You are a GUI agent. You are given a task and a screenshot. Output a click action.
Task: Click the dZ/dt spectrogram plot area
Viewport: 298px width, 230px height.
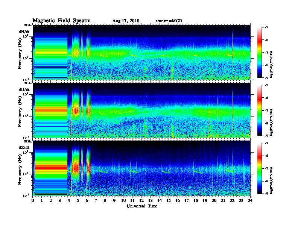(142, 168)
